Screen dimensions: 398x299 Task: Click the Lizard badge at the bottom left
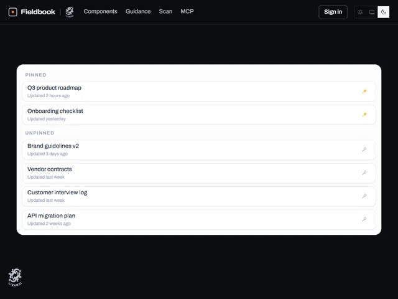(15, 277)
